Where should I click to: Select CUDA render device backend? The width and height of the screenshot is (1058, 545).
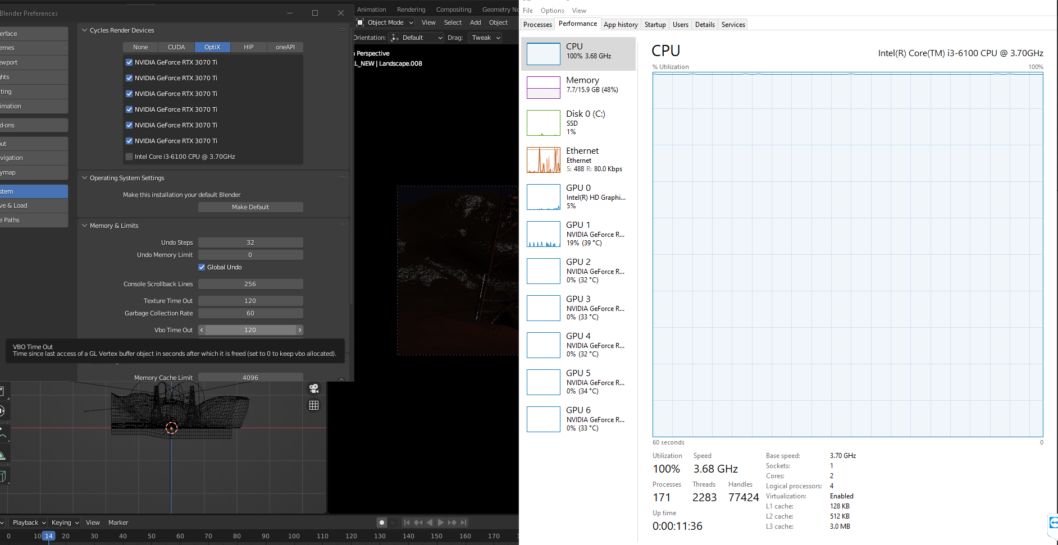click(x=176, y=47)
